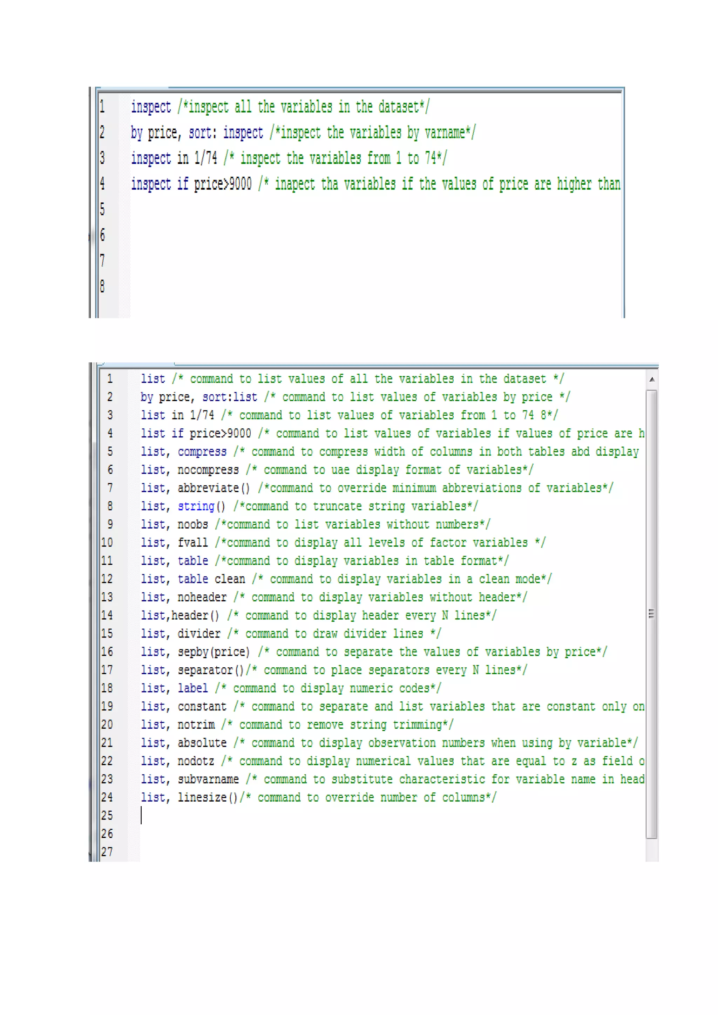Click 'list, compress' line
The image size is (718, 1015).
390,451
